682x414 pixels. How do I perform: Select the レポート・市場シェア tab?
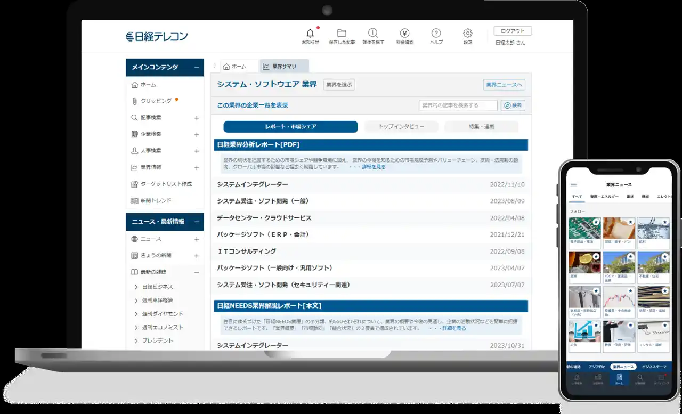click(x=290, y=127)
